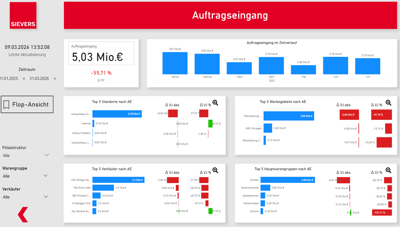Click the Polstermöbel row label

pyautogui.click(x=251, y=203)
